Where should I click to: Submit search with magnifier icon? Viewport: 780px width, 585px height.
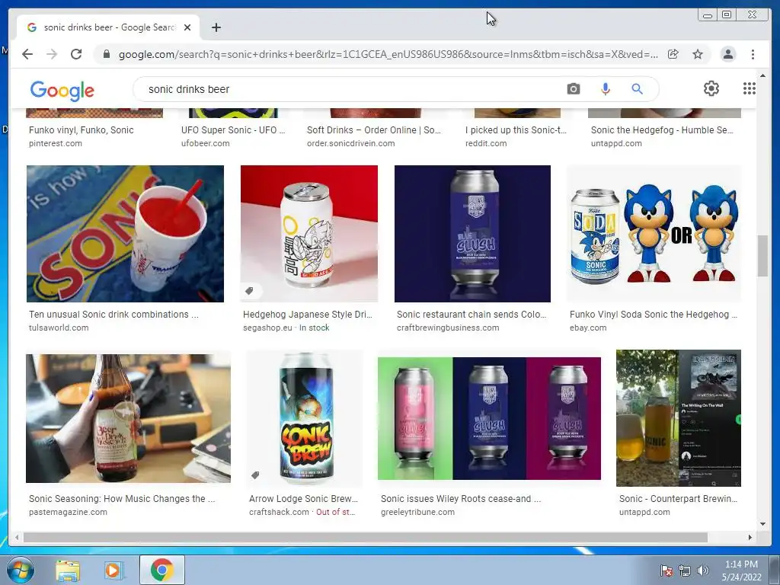point(637,89)
